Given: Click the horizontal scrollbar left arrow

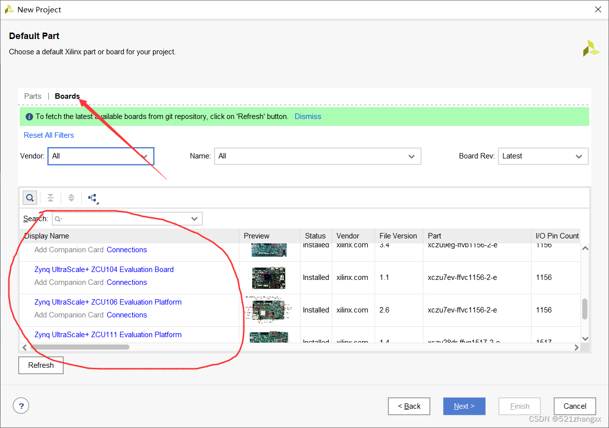Looking at the screenshot, I should tap(25, 348).
